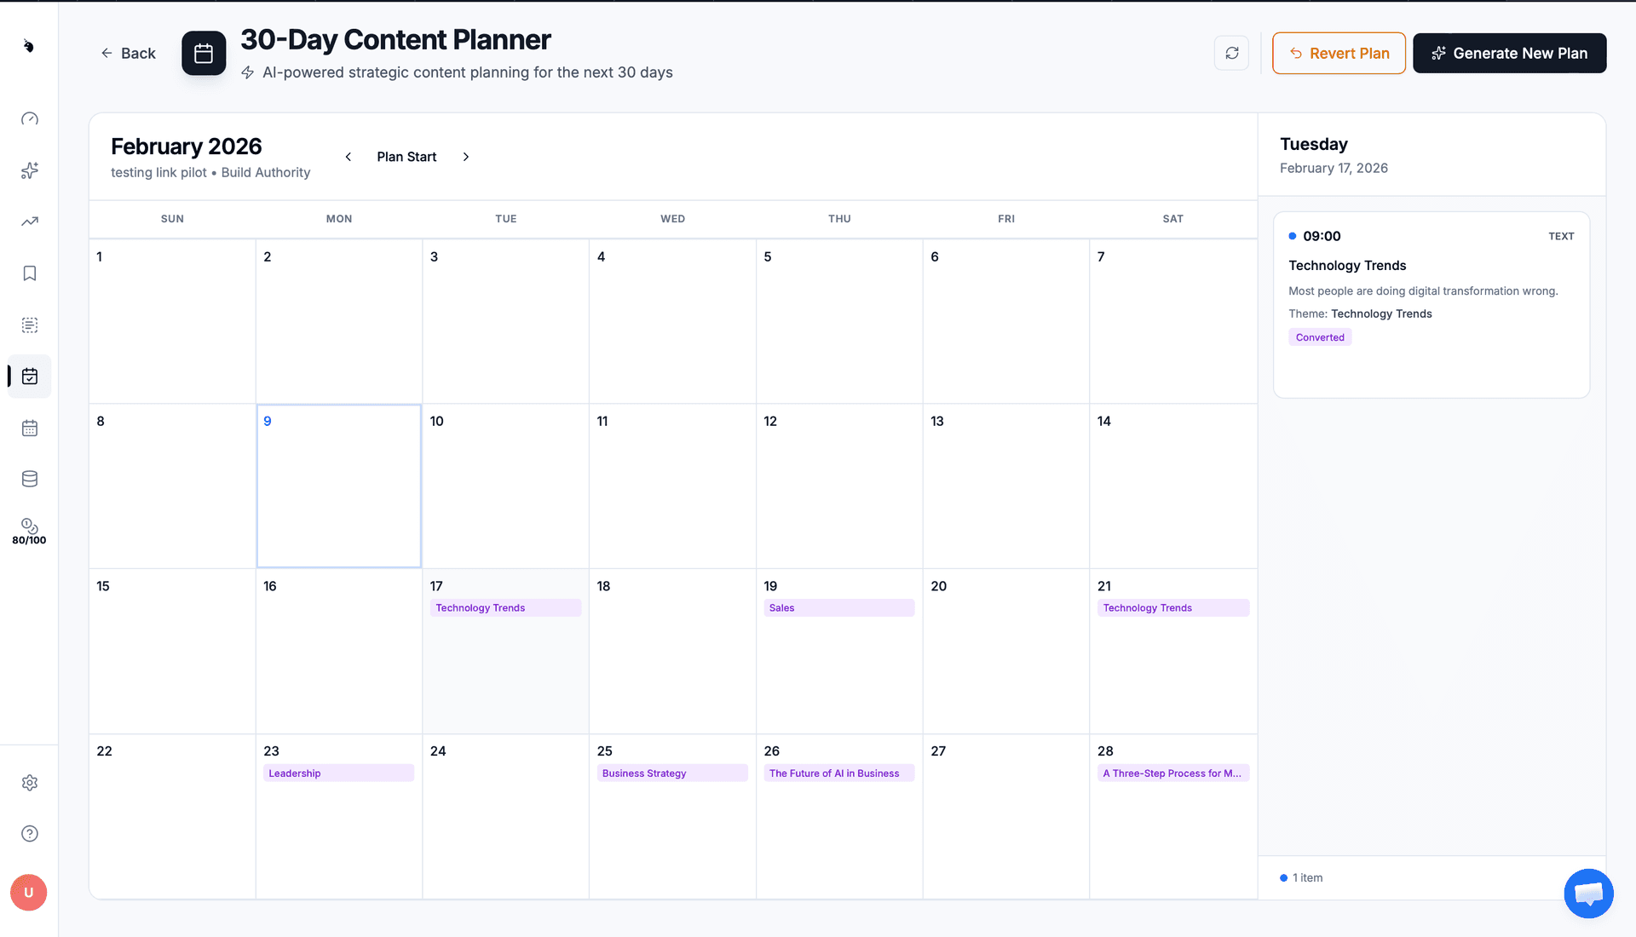Select Business Strategy entry on February 25
The height and width of the screenshot is (937, 1636).
[x=671, y=773]
